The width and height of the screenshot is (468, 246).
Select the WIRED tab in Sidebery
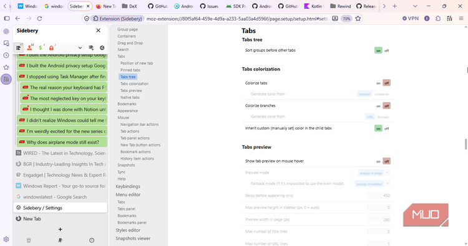pos(61,153)
